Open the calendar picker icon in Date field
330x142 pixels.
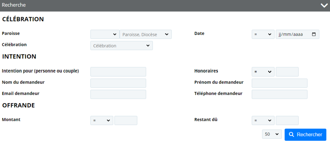pyautogui.click(x=314, y=35)
